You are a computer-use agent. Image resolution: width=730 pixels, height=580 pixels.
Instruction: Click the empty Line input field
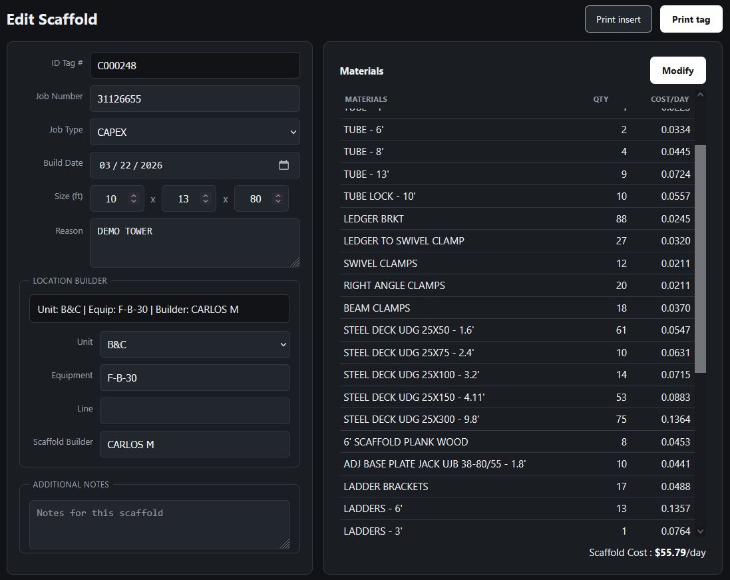pyautogui.click(x=194, y=411)
